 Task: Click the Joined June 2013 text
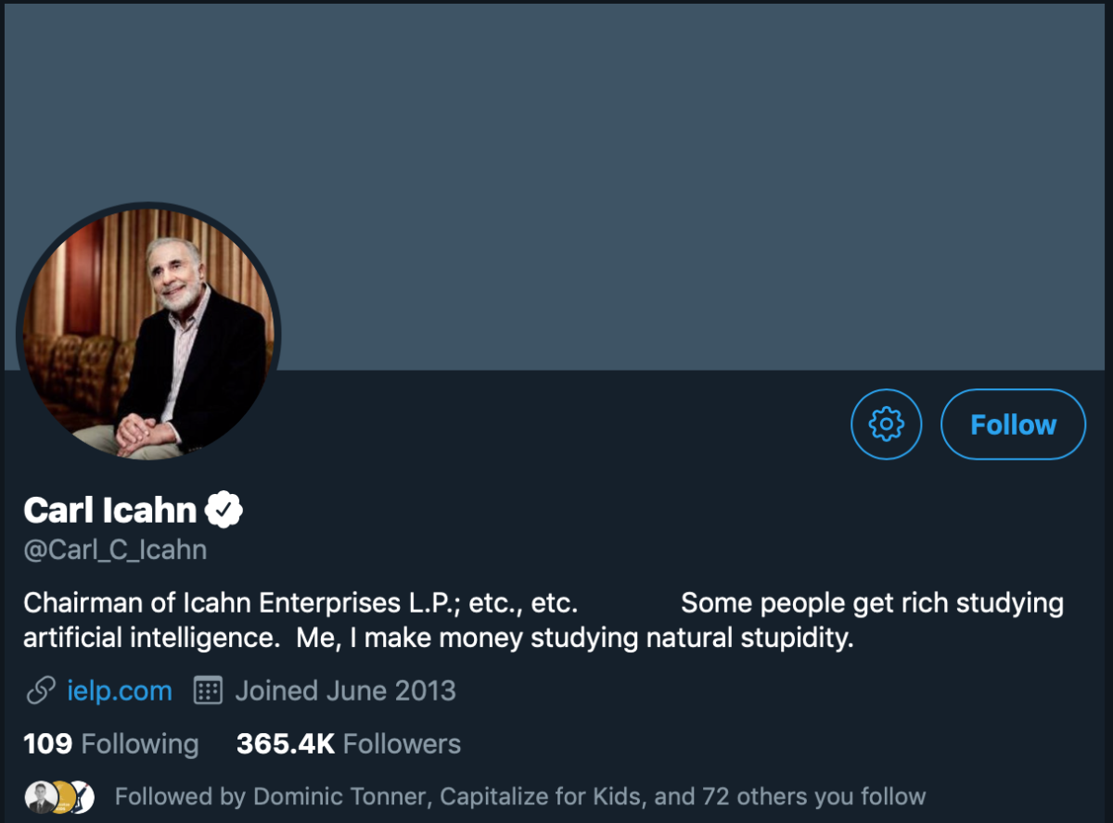pos(345,690)
